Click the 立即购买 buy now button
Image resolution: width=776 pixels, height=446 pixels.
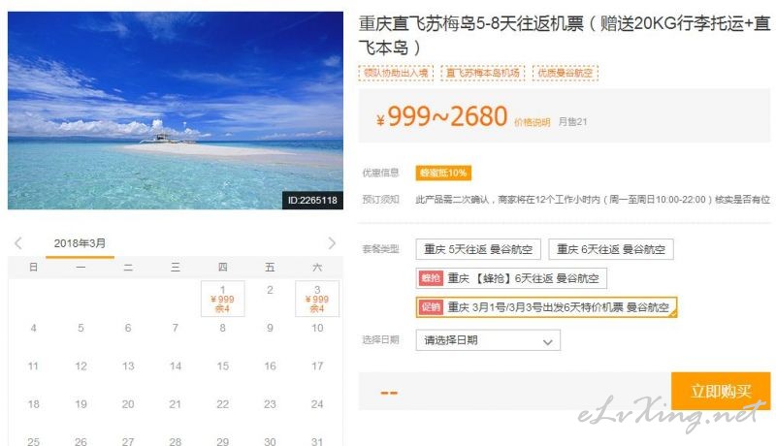pyautogui.click(x=721, y=391)
